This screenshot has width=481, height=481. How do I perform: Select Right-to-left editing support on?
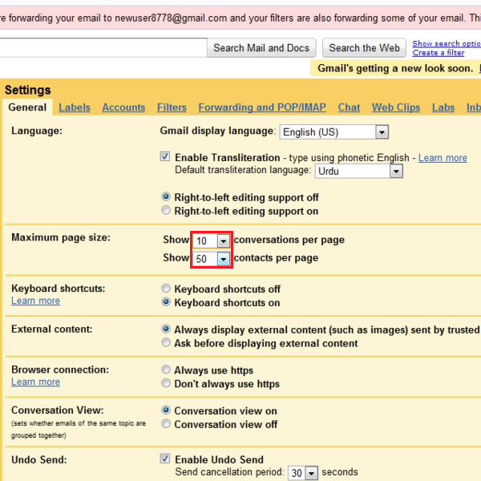pyautogui.click(x=166, y=210)
